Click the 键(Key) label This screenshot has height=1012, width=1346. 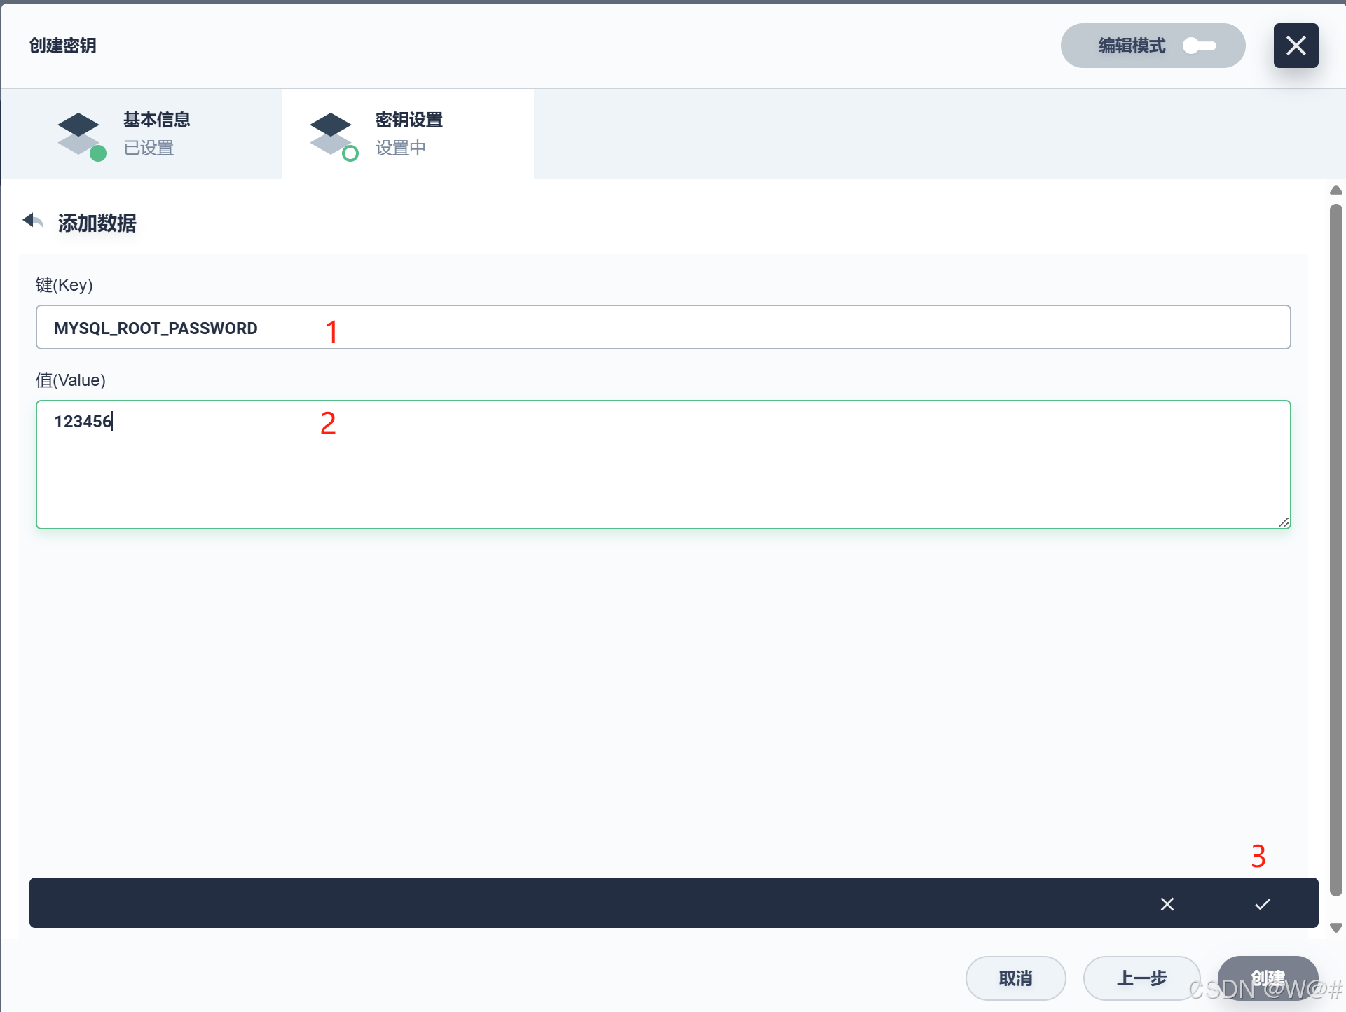click(x=64, y=285)
